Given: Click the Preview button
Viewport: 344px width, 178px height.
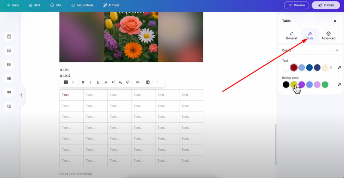Looking at the screenshot, I should (x=297, y=5).
